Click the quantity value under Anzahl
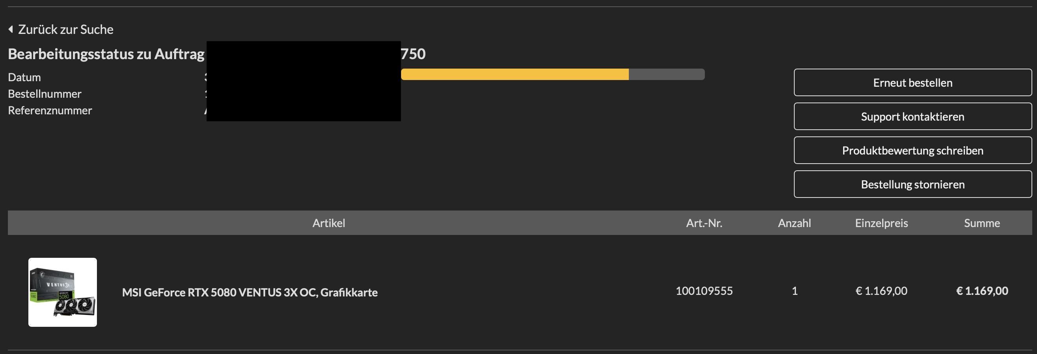Viewport: 1037px width, 354px height. 794,291
